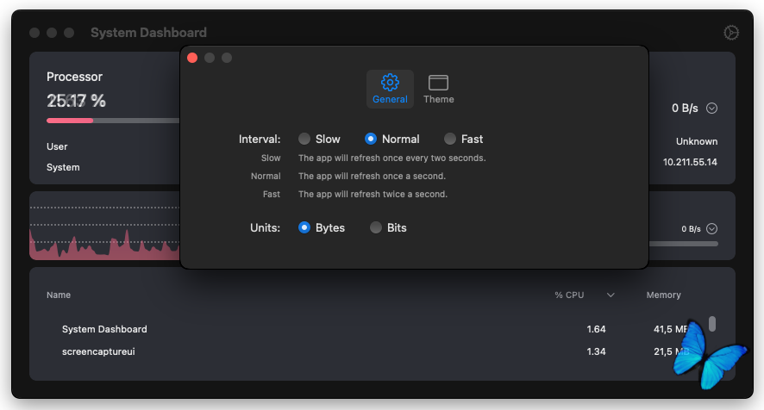Sort processes by Name column
This screenshot has height=410, width=764.
59,295
